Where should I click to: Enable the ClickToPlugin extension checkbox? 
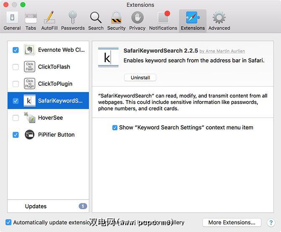(16, 84)
